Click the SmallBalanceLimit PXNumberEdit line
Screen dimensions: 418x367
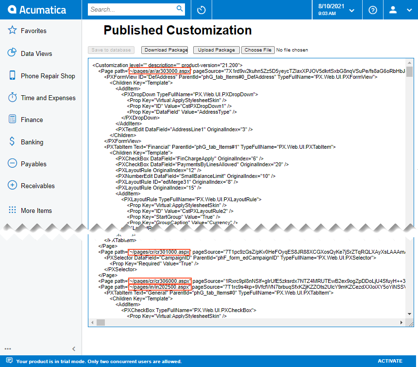click(x=195, y=176)
